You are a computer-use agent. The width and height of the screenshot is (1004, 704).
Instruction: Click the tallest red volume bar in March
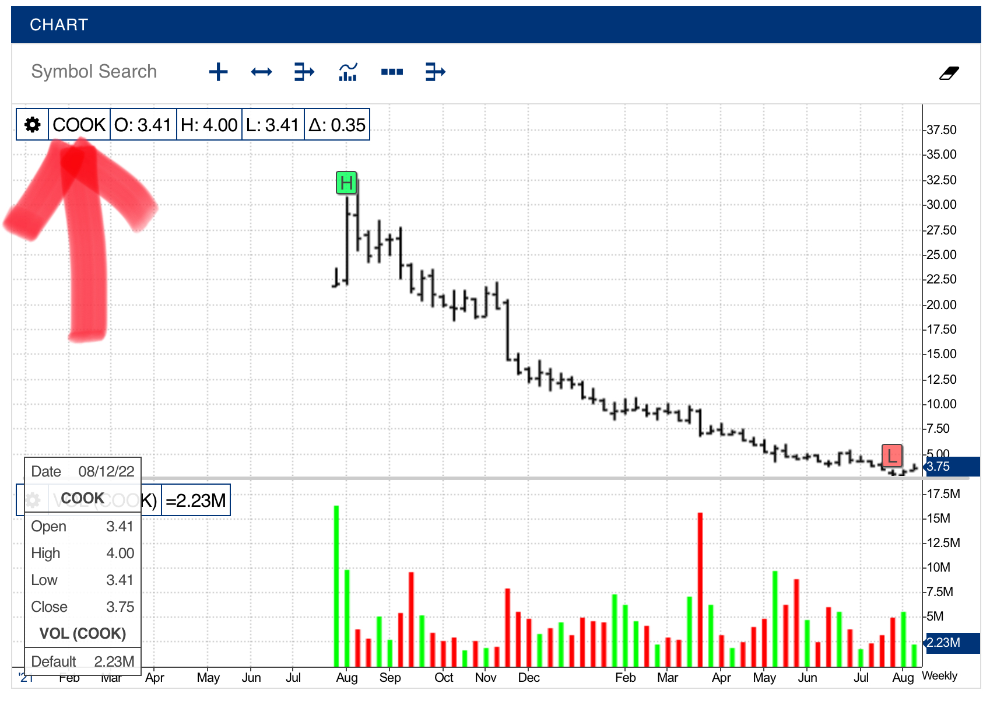coord(700,590)
